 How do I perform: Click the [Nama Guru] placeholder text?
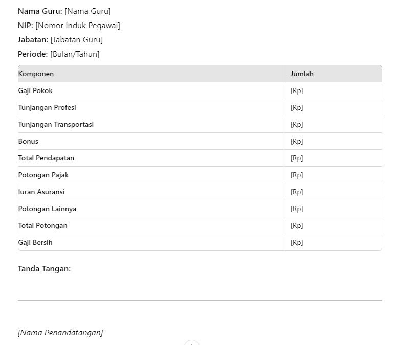[x=87, y=11]
